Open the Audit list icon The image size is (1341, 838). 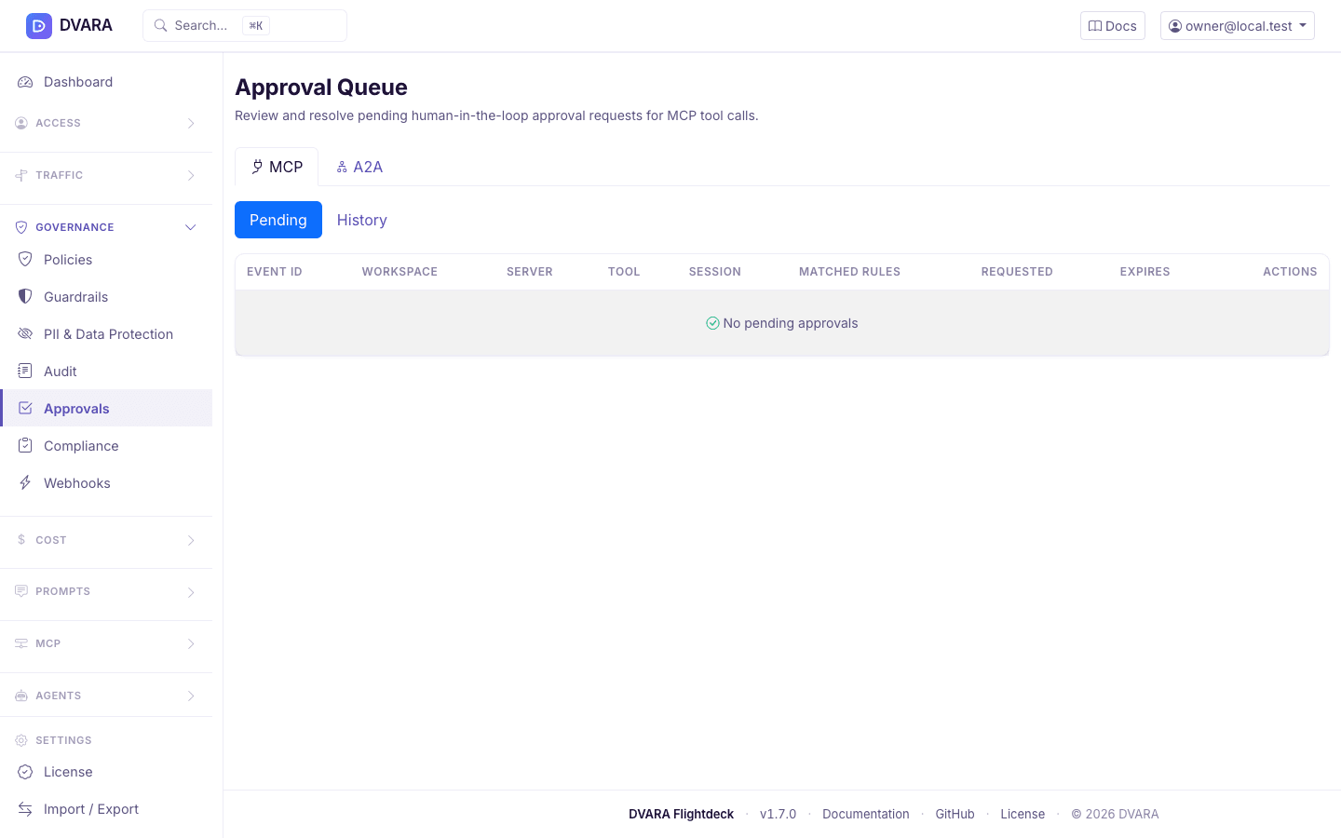click(25, 371)
